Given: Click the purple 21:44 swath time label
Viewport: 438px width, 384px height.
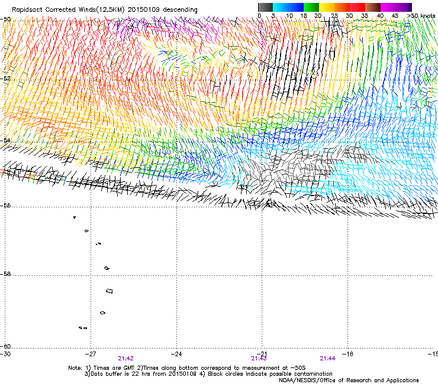Looking at the screenshot, I should pos(328,359).
